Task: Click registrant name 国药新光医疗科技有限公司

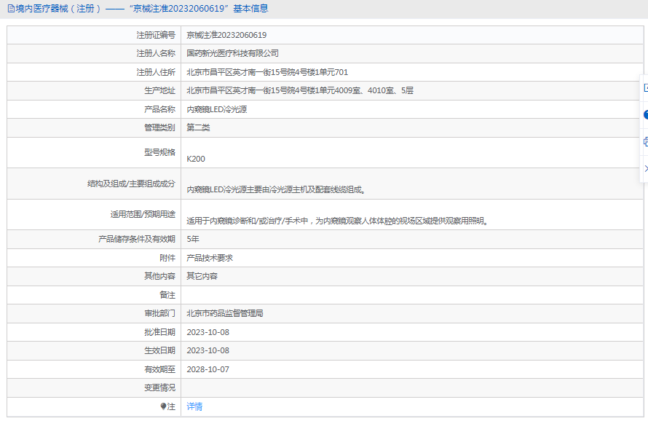Action: [232, 53]
